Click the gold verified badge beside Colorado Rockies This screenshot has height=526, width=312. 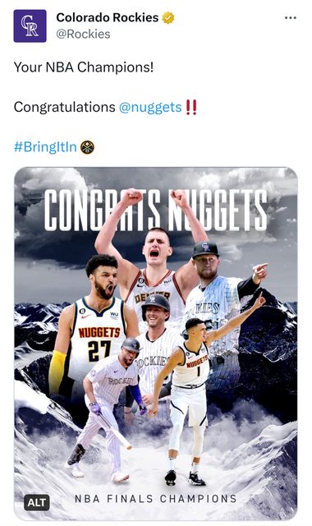(168, 18)
